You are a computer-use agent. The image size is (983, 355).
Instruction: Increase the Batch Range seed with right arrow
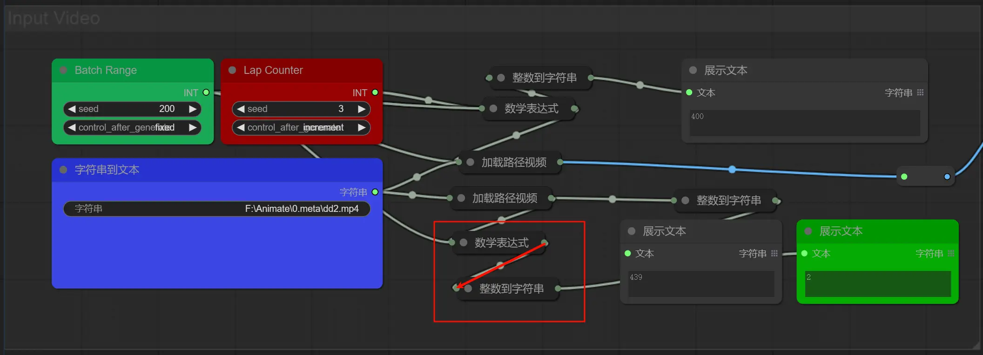click(192, 109)
